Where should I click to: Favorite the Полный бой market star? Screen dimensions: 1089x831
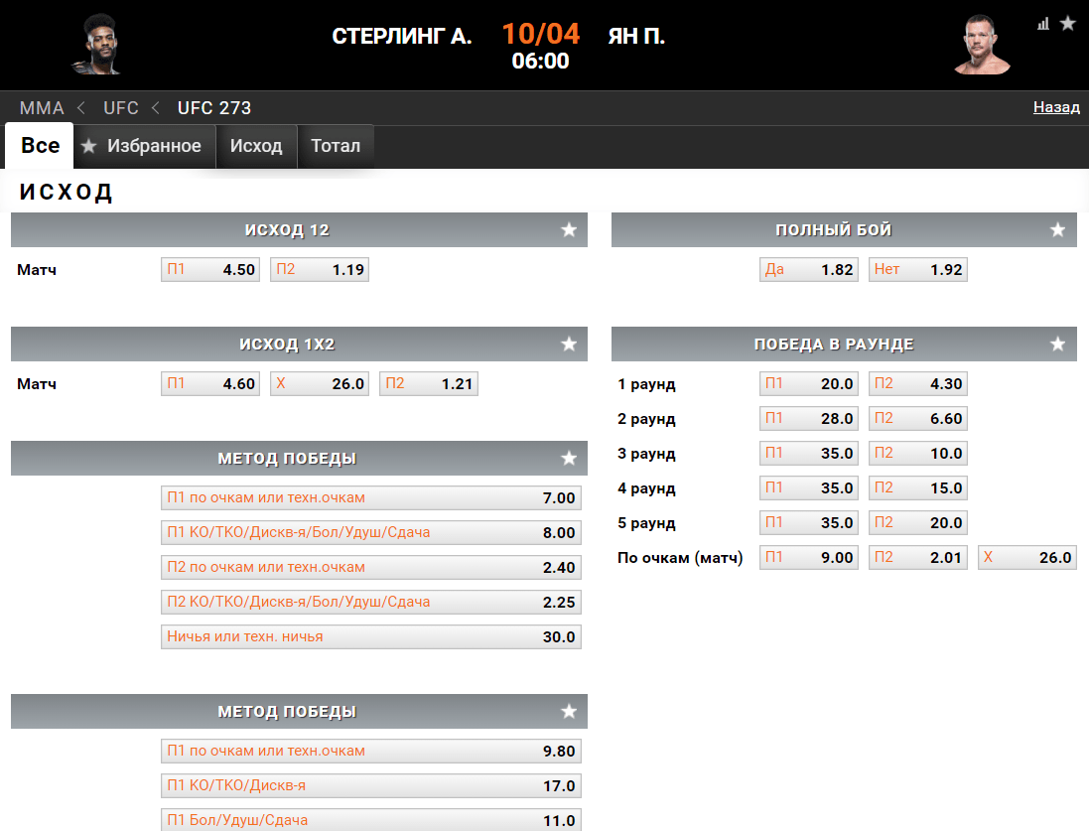point(1057,230)
